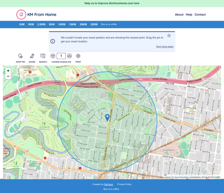Open the OpenStreetMap attribution link
This screenshot has height=193, width=224.
pos(181,177)
